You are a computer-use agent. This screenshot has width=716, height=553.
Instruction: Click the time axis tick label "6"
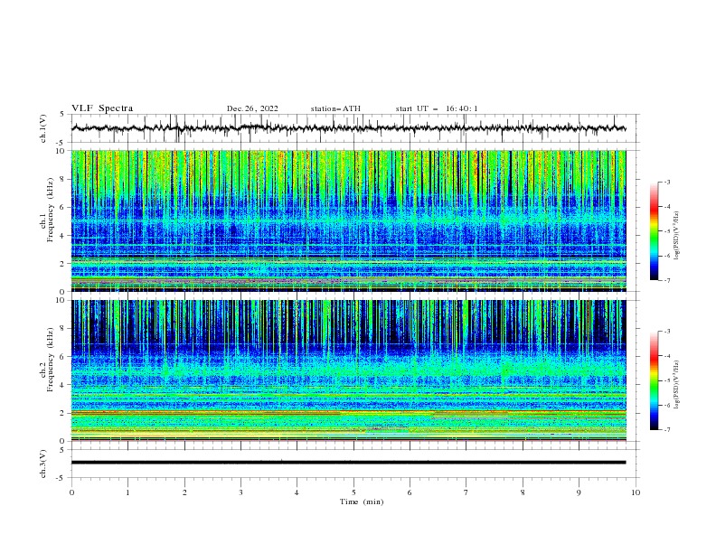[x=410, y=492]
